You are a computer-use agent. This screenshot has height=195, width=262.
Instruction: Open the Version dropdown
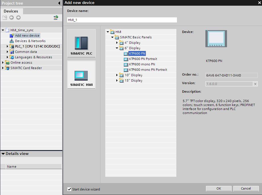pos(255,84)
